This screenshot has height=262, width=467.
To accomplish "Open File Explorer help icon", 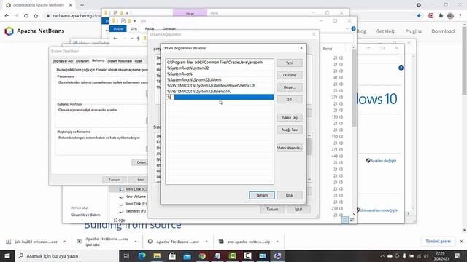I will point(353,29).
